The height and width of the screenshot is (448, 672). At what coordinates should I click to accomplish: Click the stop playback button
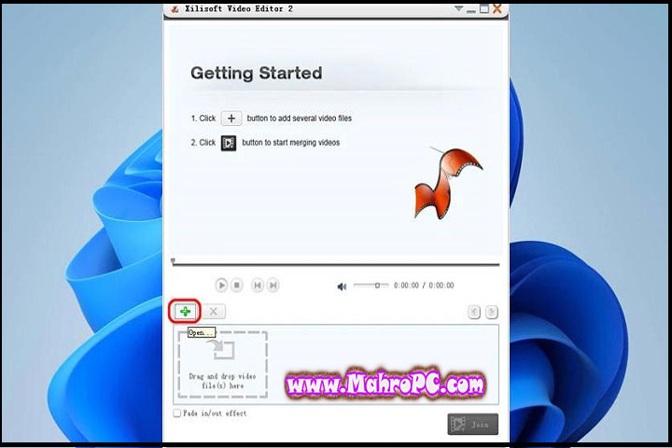(237, 285)
